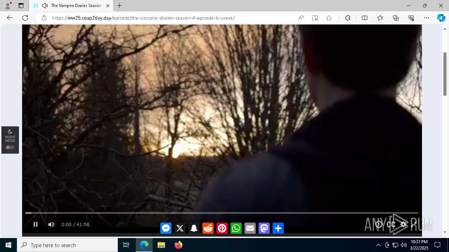Screen dimensions: 449x252
Task: Click the taskbar search box
Action: tap(67, 245)
